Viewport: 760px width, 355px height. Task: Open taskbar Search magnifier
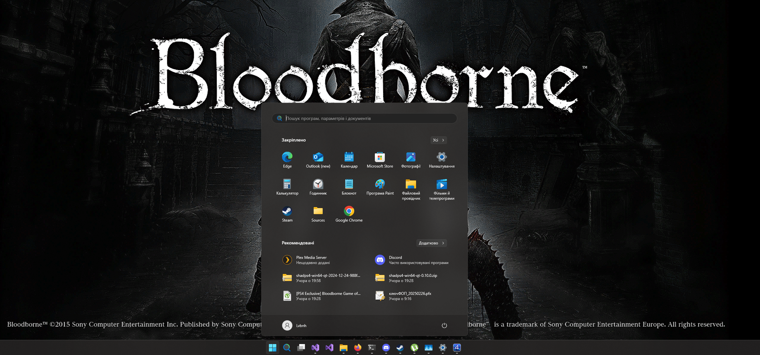pyautogui.click(x=287, y=348)
